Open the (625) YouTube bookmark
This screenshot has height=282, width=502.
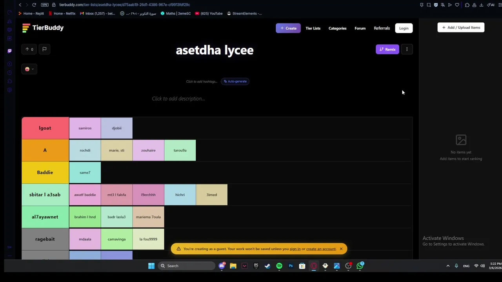click(209, 13)
